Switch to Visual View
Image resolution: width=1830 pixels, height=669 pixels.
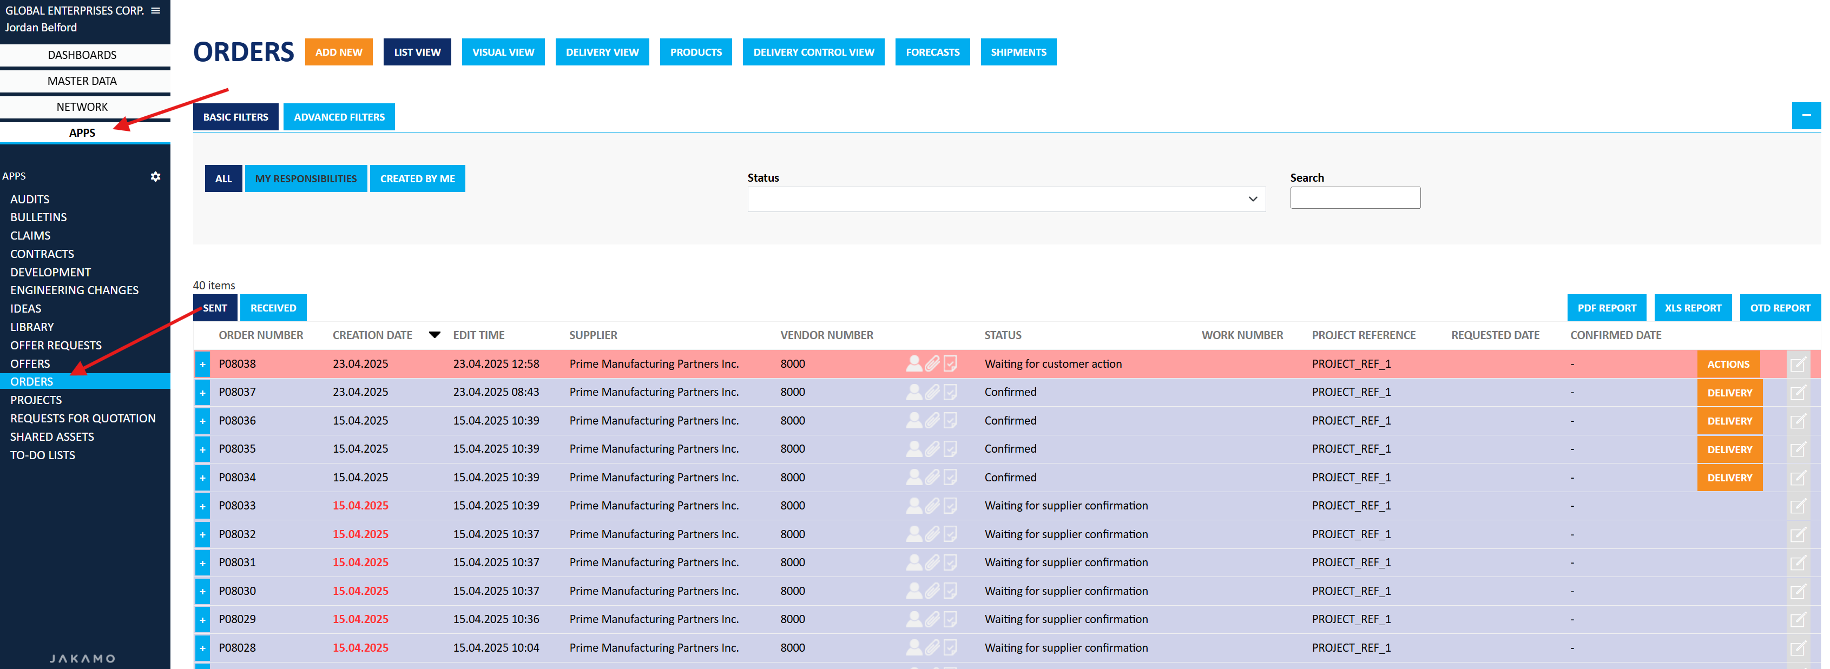(x=503, y=52)
